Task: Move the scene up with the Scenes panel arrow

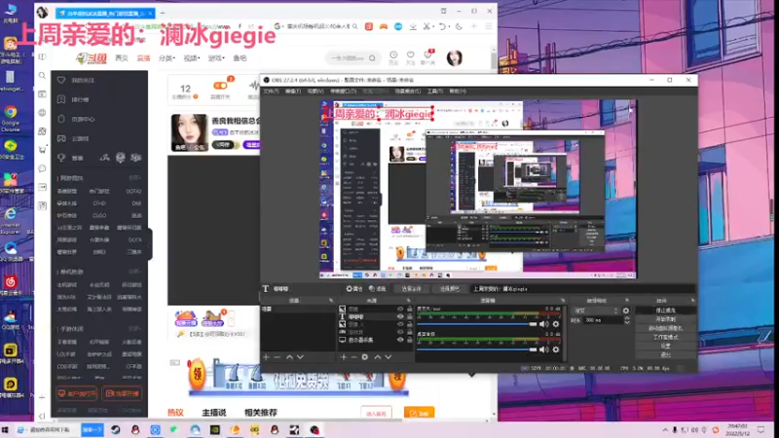Action: [289, 357]
